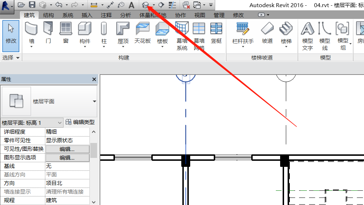Switch to the Structure (结构) ribbon tab
The height and width of the screenshot is (205, 364).
[x=49, y=15]
